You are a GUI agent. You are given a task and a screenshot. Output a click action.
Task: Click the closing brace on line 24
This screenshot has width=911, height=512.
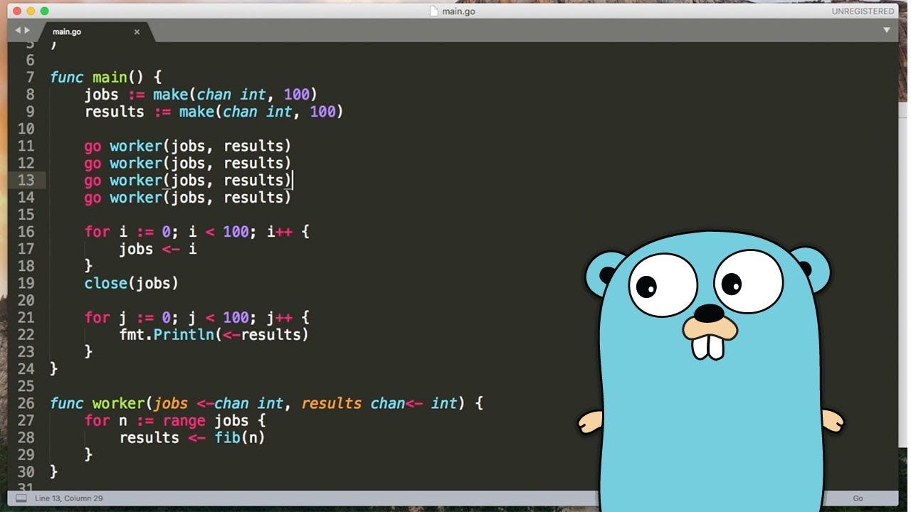[53, 368]
